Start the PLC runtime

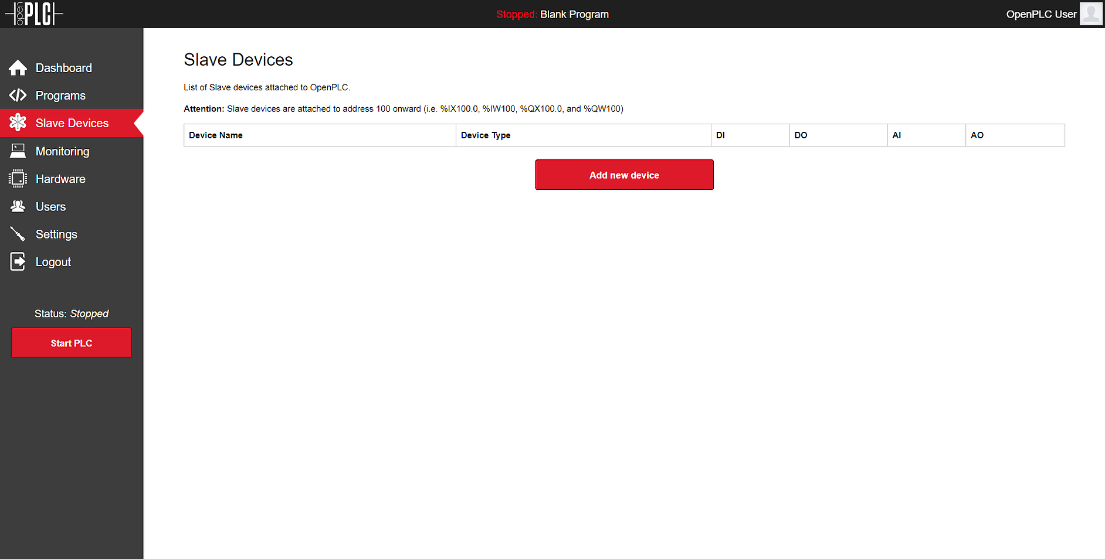tap(72, 343)
